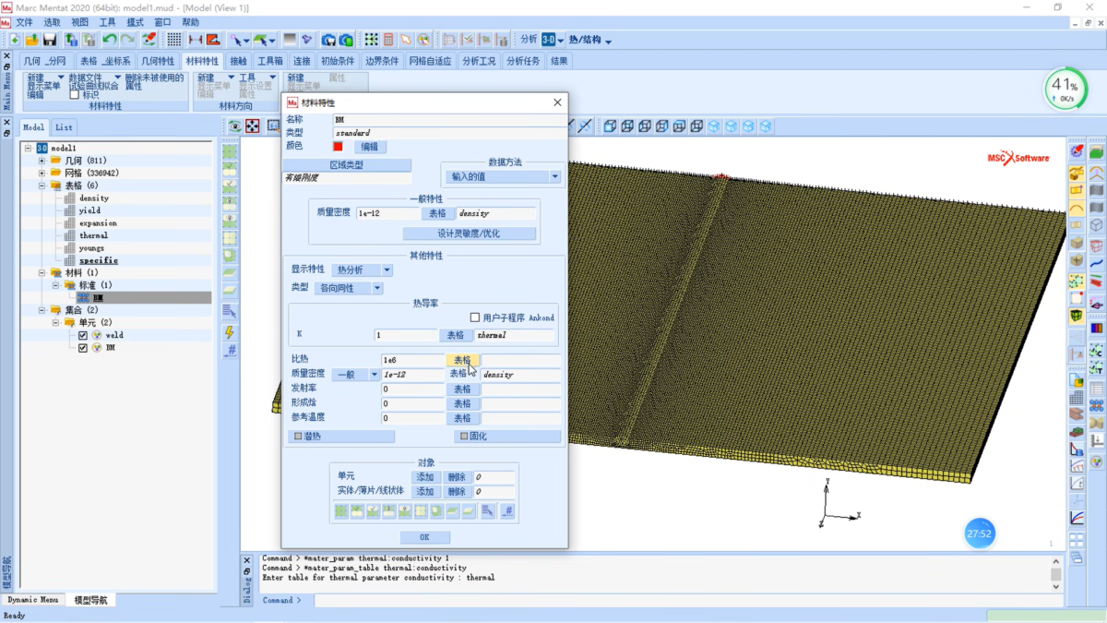Toggle the BM set checkbox
The width and height of the screenshot is (1107, 623).
pyautogui.click(x=83, y=348)
